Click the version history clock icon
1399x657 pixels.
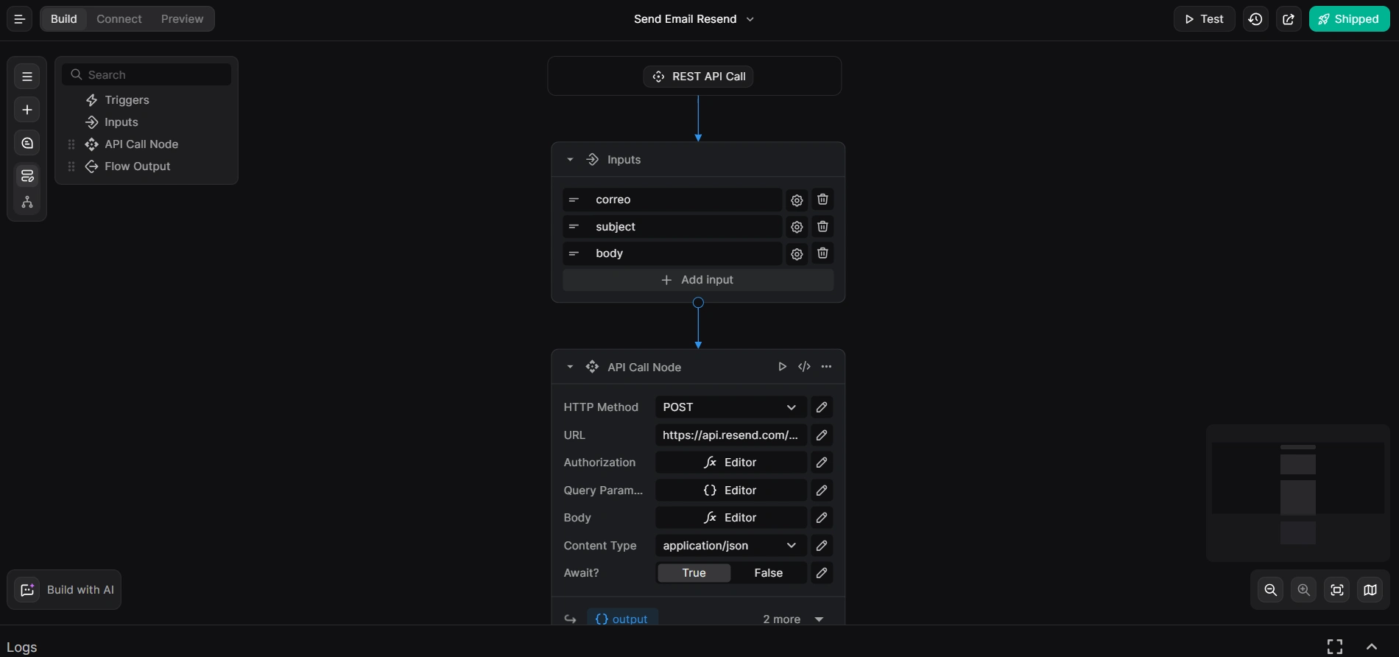coord(1255,19)
